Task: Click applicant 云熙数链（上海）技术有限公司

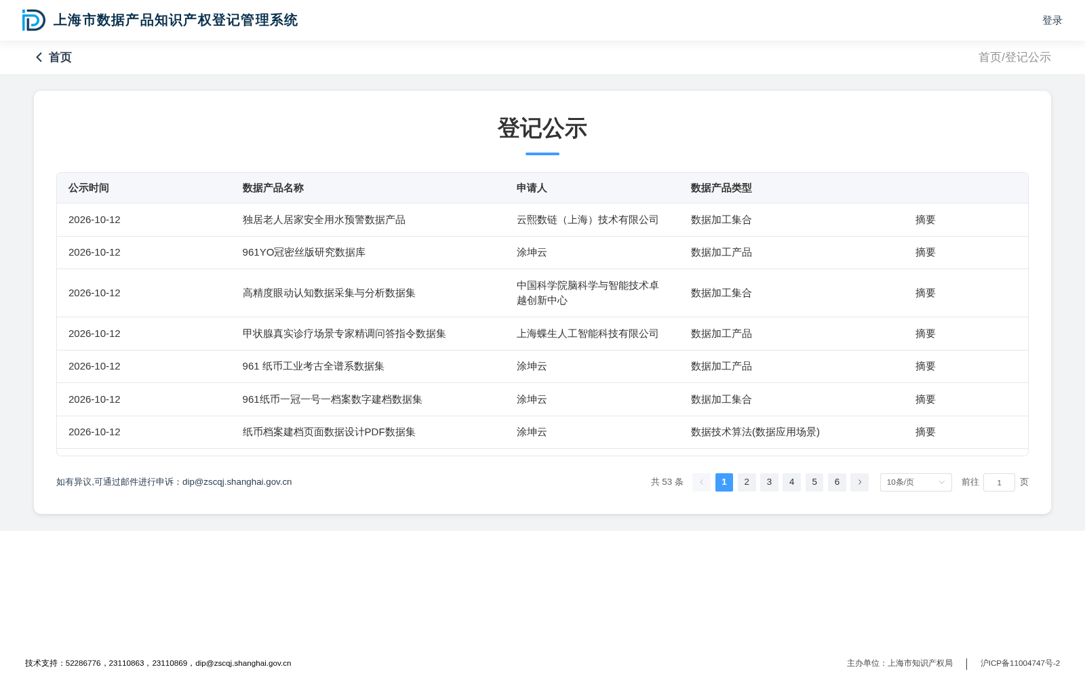Action: (587, 220)
